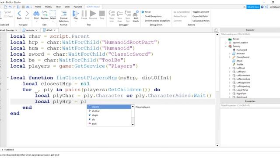Image resolution: width=280 pixels, height=158 pixels.
Task: Click the detach script window icon
Action: (216, 30)
